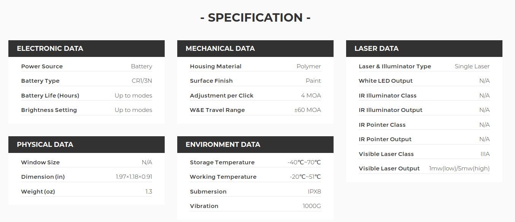Click the Battery Life (Hours) label
This screenshot has width=515, height=222.
(x=50, y=96)
